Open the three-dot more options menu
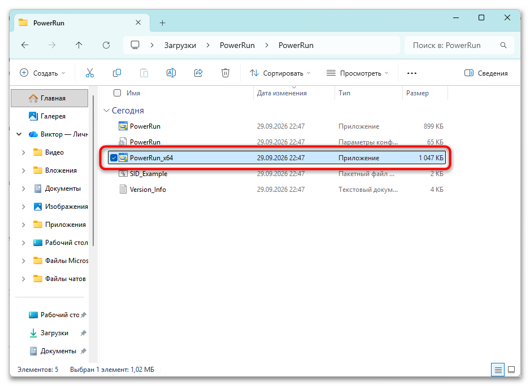 tap(412, 73)
